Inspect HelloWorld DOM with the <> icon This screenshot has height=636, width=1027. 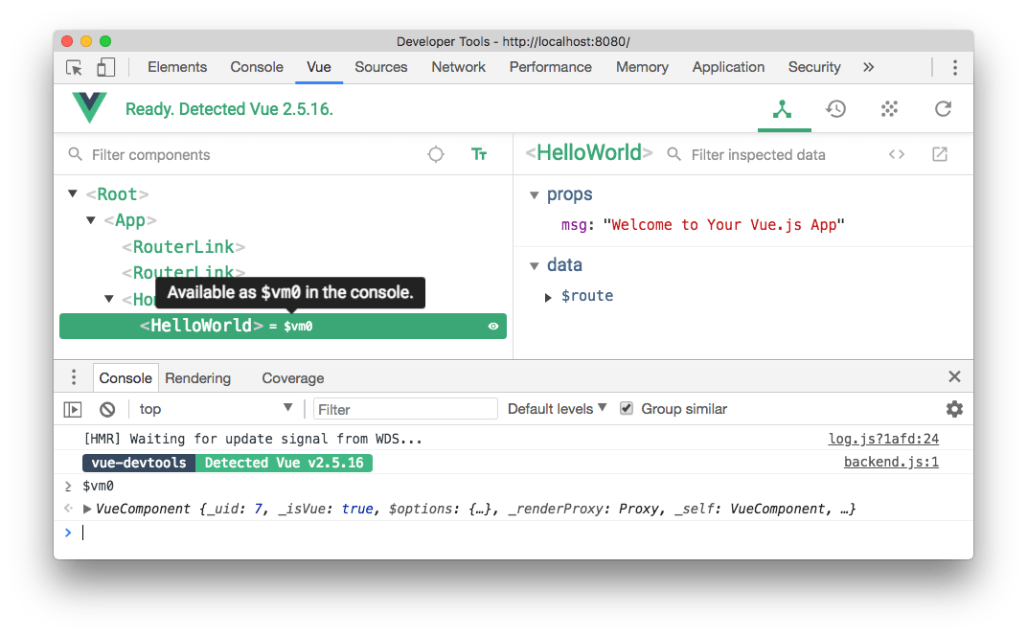[896, 153]
